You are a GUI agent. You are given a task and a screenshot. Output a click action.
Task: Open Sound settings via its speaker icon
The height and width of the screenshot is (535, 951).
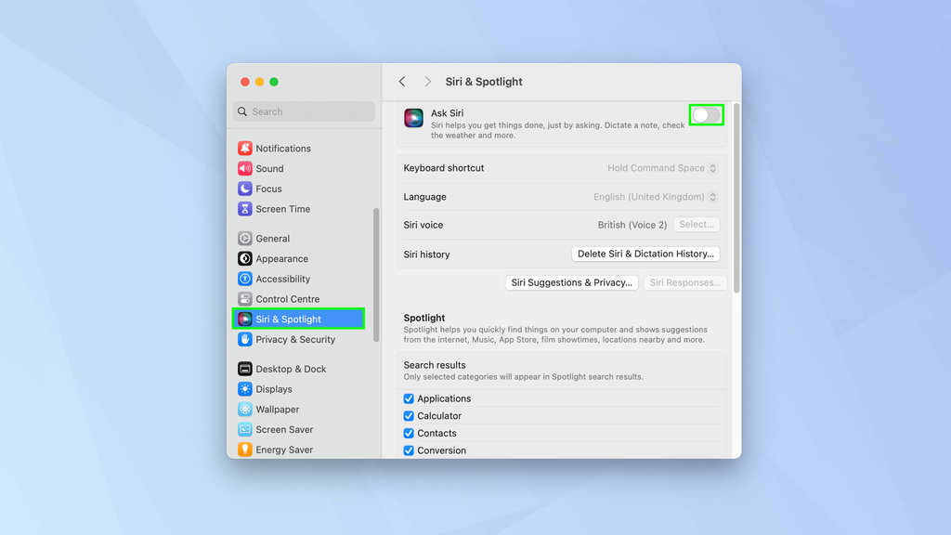pyautogui.click(x=244, y=168)
